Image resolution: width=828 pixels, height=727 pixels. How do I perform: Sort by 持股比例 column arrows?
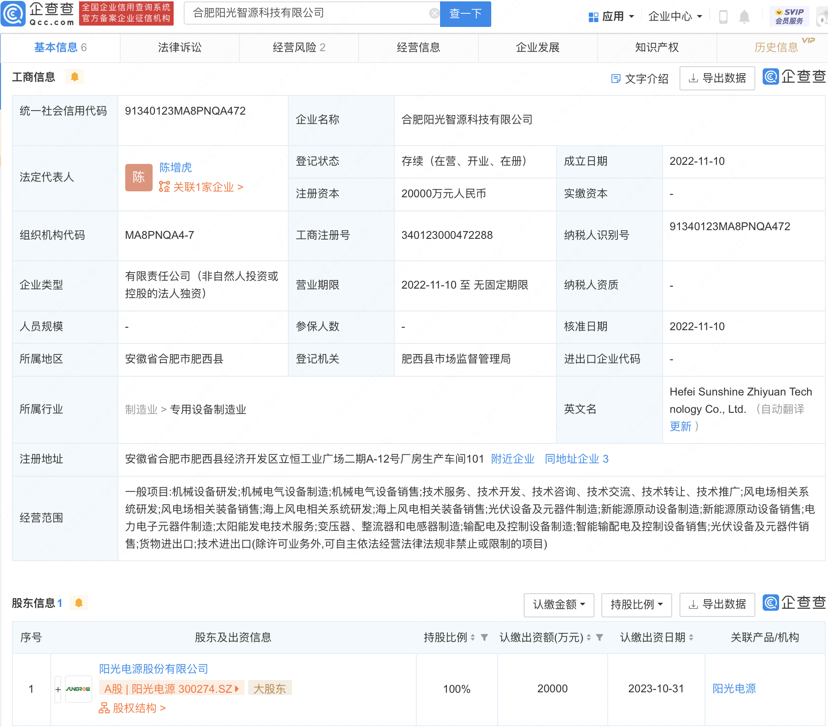click(473, 637)
